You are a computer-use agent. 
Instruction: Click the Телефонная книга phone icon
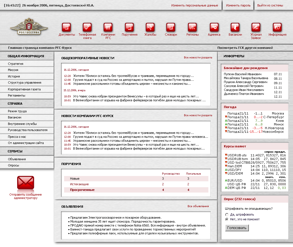tap(87, 27)
